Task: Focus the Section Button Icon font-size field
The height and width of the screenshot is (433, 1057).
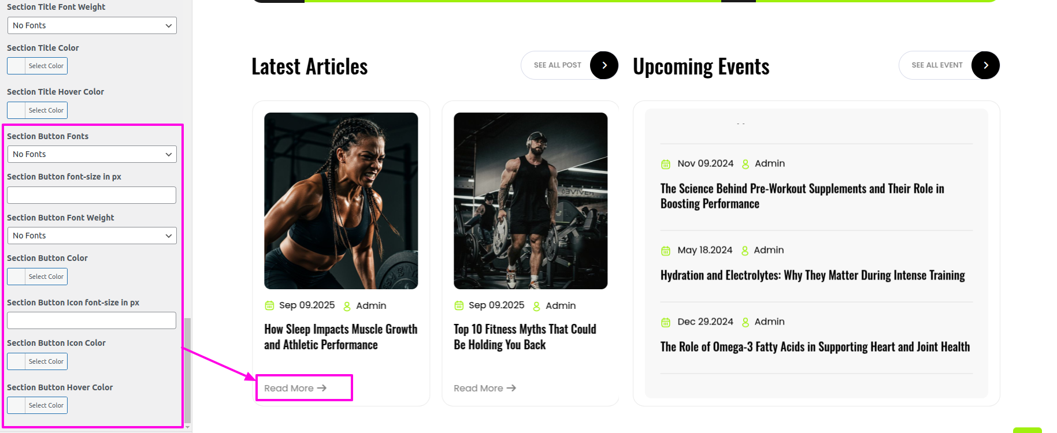Action: click(91, 320)
